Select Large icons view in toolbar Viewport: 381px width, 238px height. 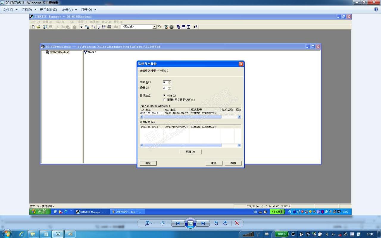pyautogui.click(x=94, y=27)
